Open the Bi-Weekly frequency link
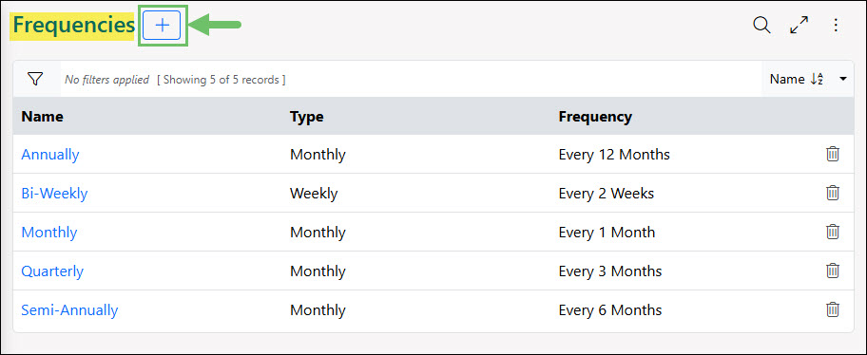Viewport: 867px width, 355px height. (54, 194)
